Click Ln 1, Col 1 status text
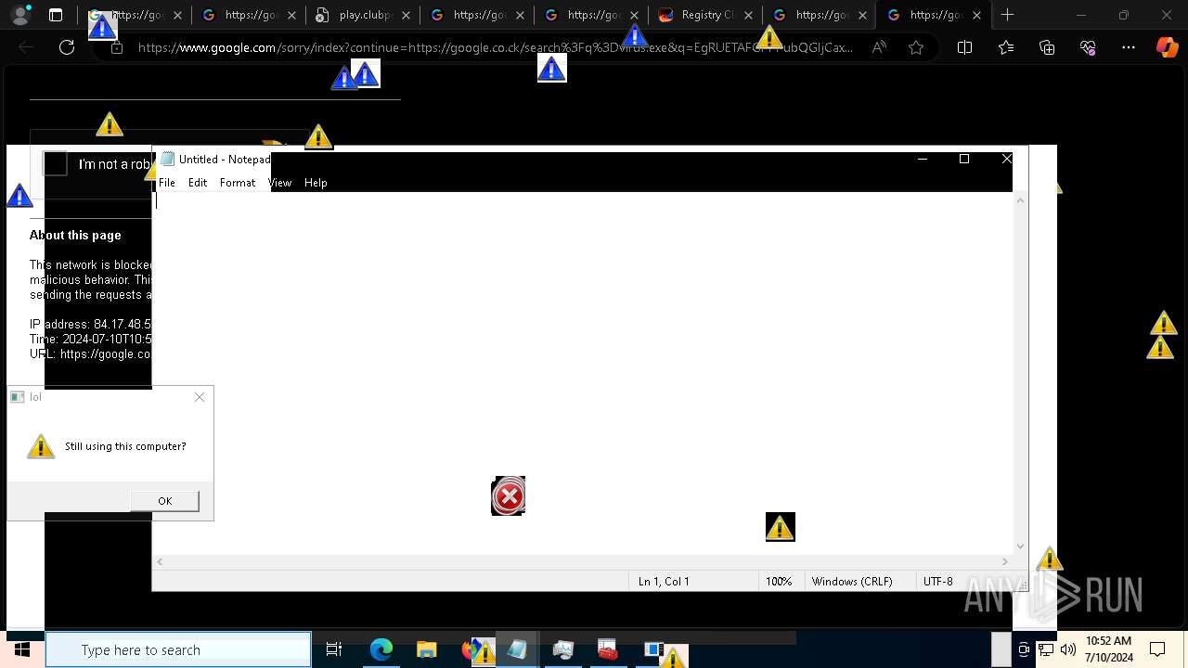The width and height of the screenshot is (1188, 668). click(664, 582)
